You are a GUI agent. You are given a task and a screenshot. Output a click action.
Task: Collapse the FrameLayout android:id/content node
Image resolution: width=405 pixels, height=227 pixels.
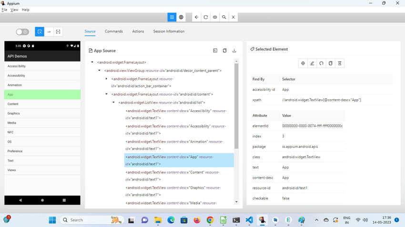[x=106, y=94]
